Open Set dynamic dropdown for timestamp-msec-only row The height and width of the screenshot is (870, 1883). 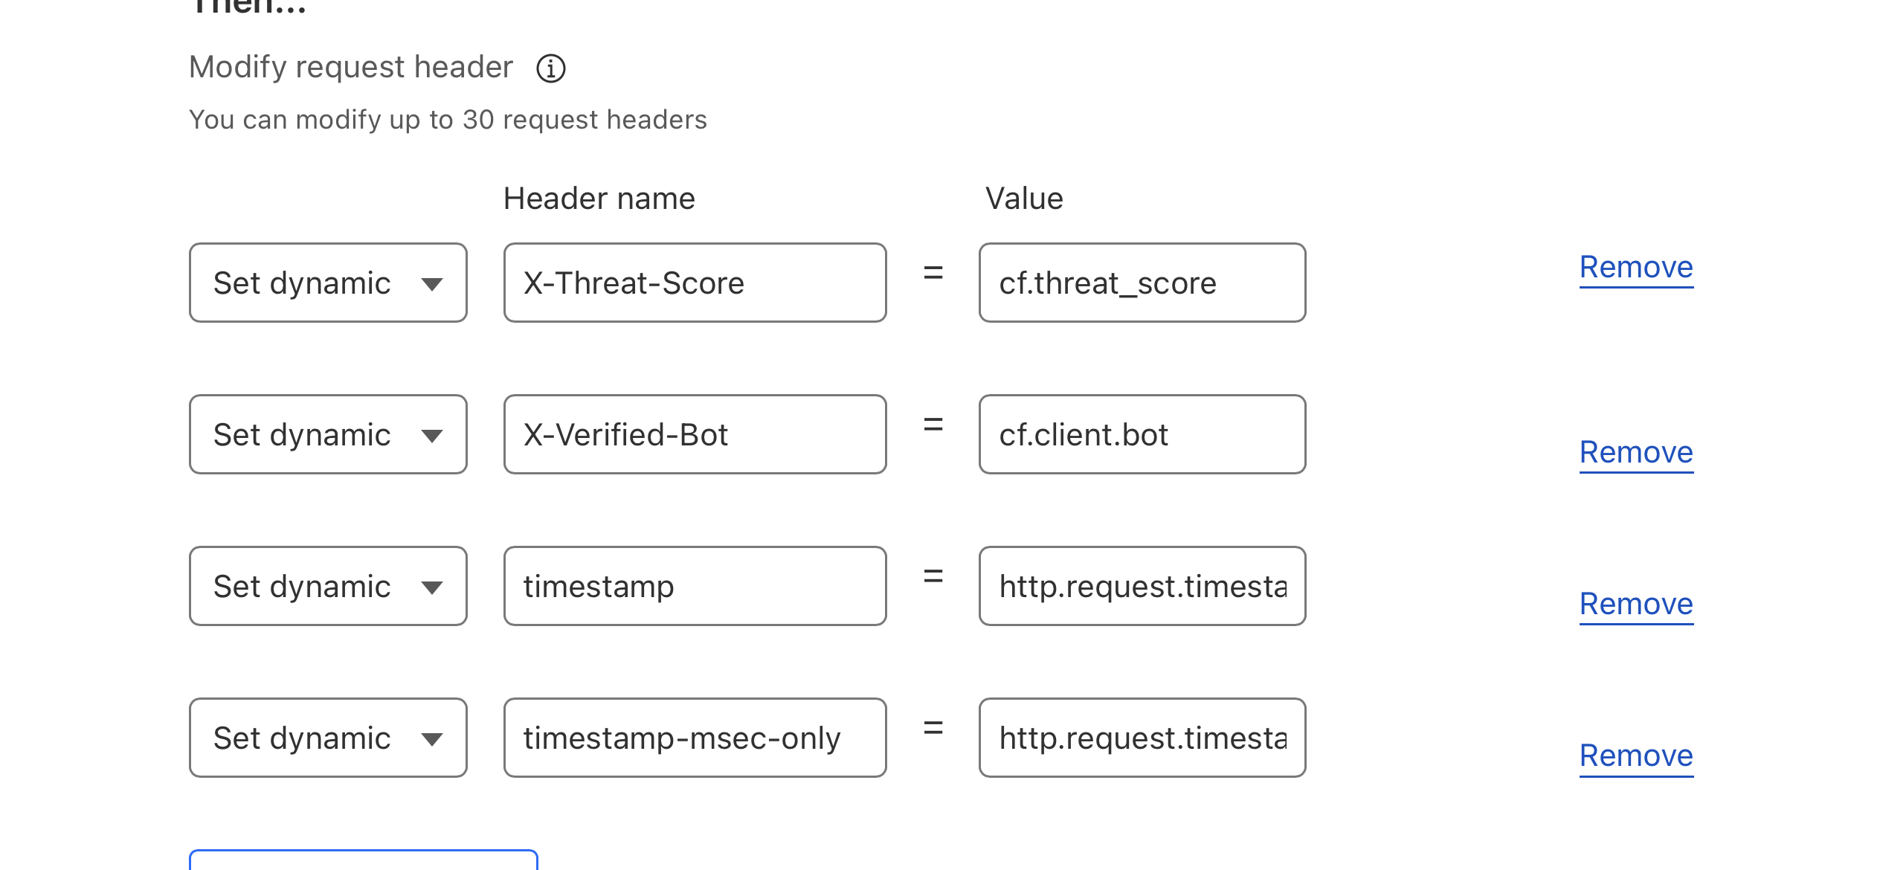(x=328, y=738)
